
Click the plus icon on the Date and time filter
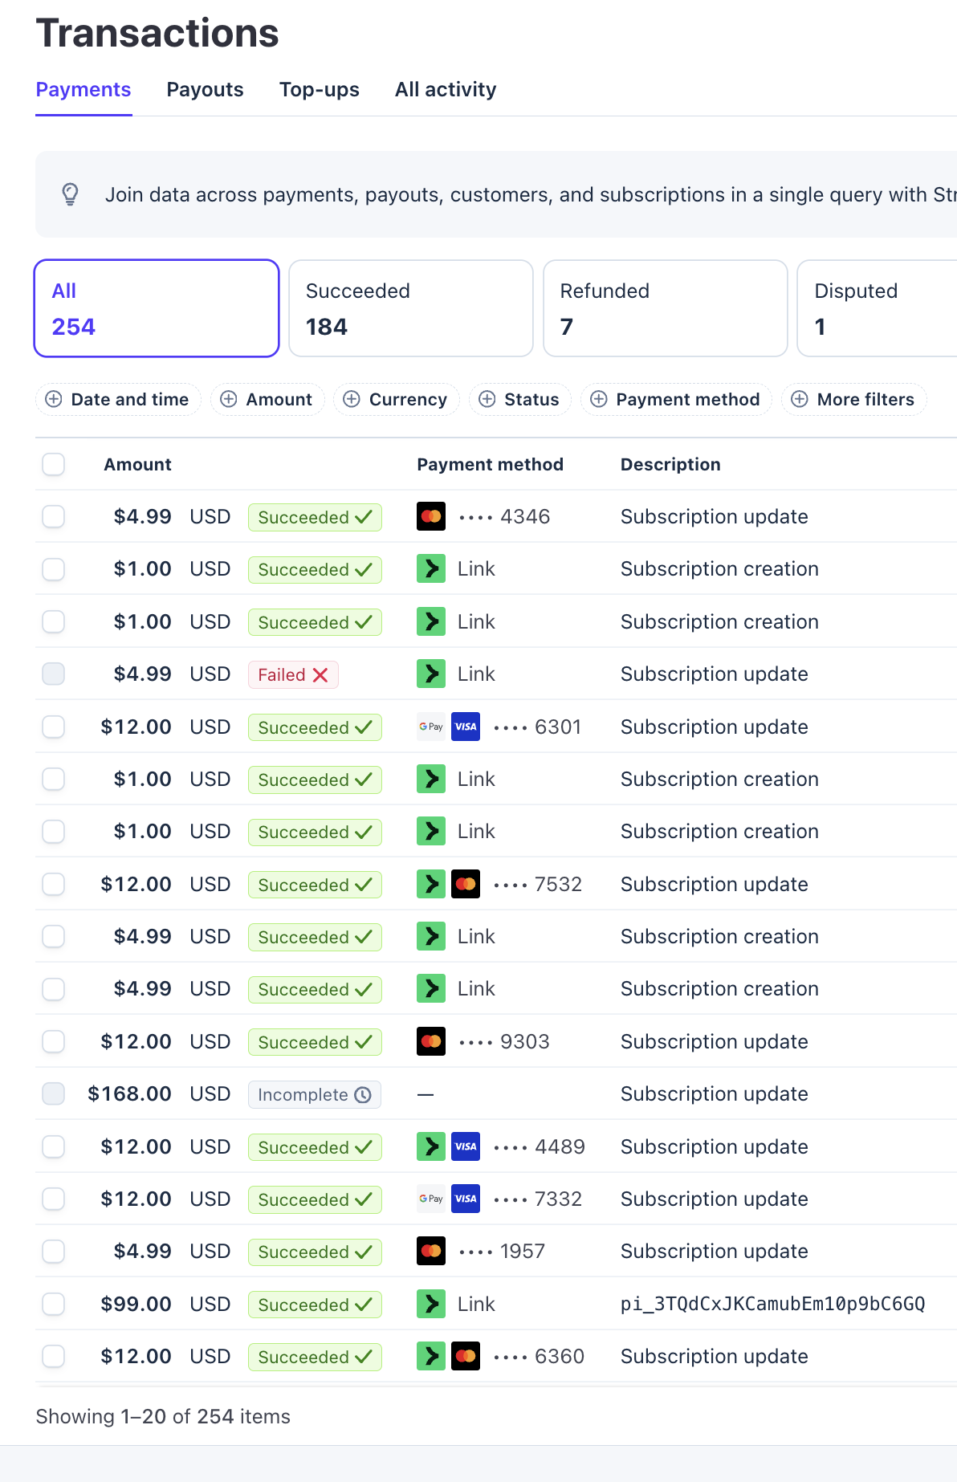54,399
